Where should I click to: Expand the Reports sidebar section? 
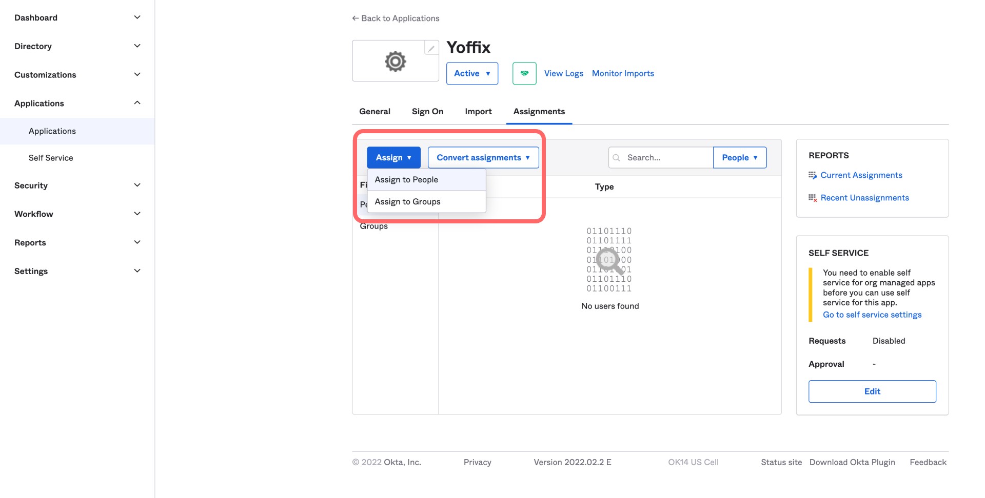point(137,242)
